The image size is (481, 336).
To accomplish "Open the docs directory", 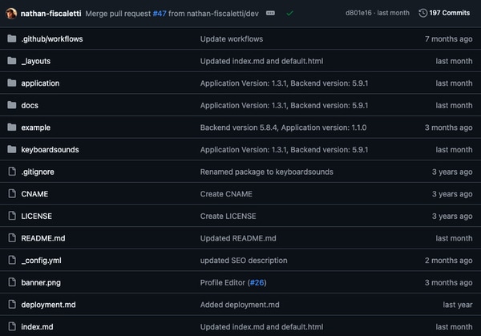I will [30, 105].
